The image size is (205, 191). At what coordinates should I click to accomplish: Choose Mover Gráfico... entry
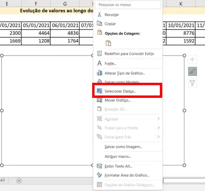(x=127, y=100)
